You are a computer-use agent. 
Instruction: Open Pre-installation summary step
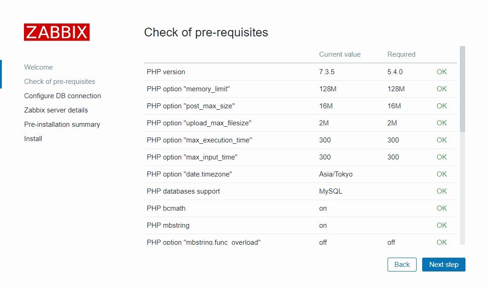click(62, 124)
